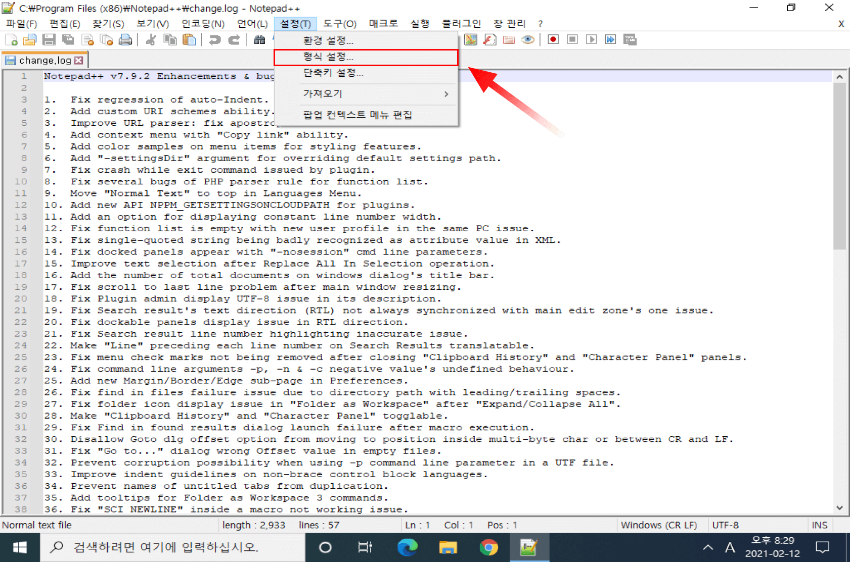Image resolution: width=850 pixels, height=562 pixels.
Task: Click the Ln : 1 status bar position
Action: point(418,525)
